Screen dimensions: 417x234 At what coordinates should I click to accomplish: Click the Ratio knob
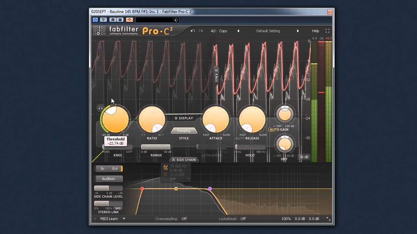(152, 119)
